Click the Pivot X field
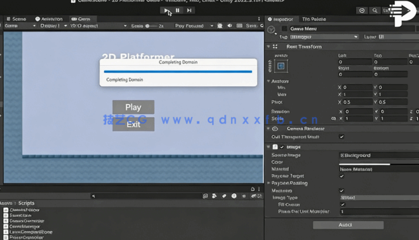 [x=357, y=102]
